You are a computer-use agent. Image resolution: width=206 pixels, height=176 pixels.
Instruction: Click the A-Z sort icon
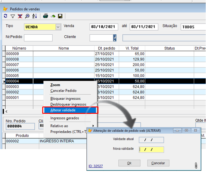point(34,16)
